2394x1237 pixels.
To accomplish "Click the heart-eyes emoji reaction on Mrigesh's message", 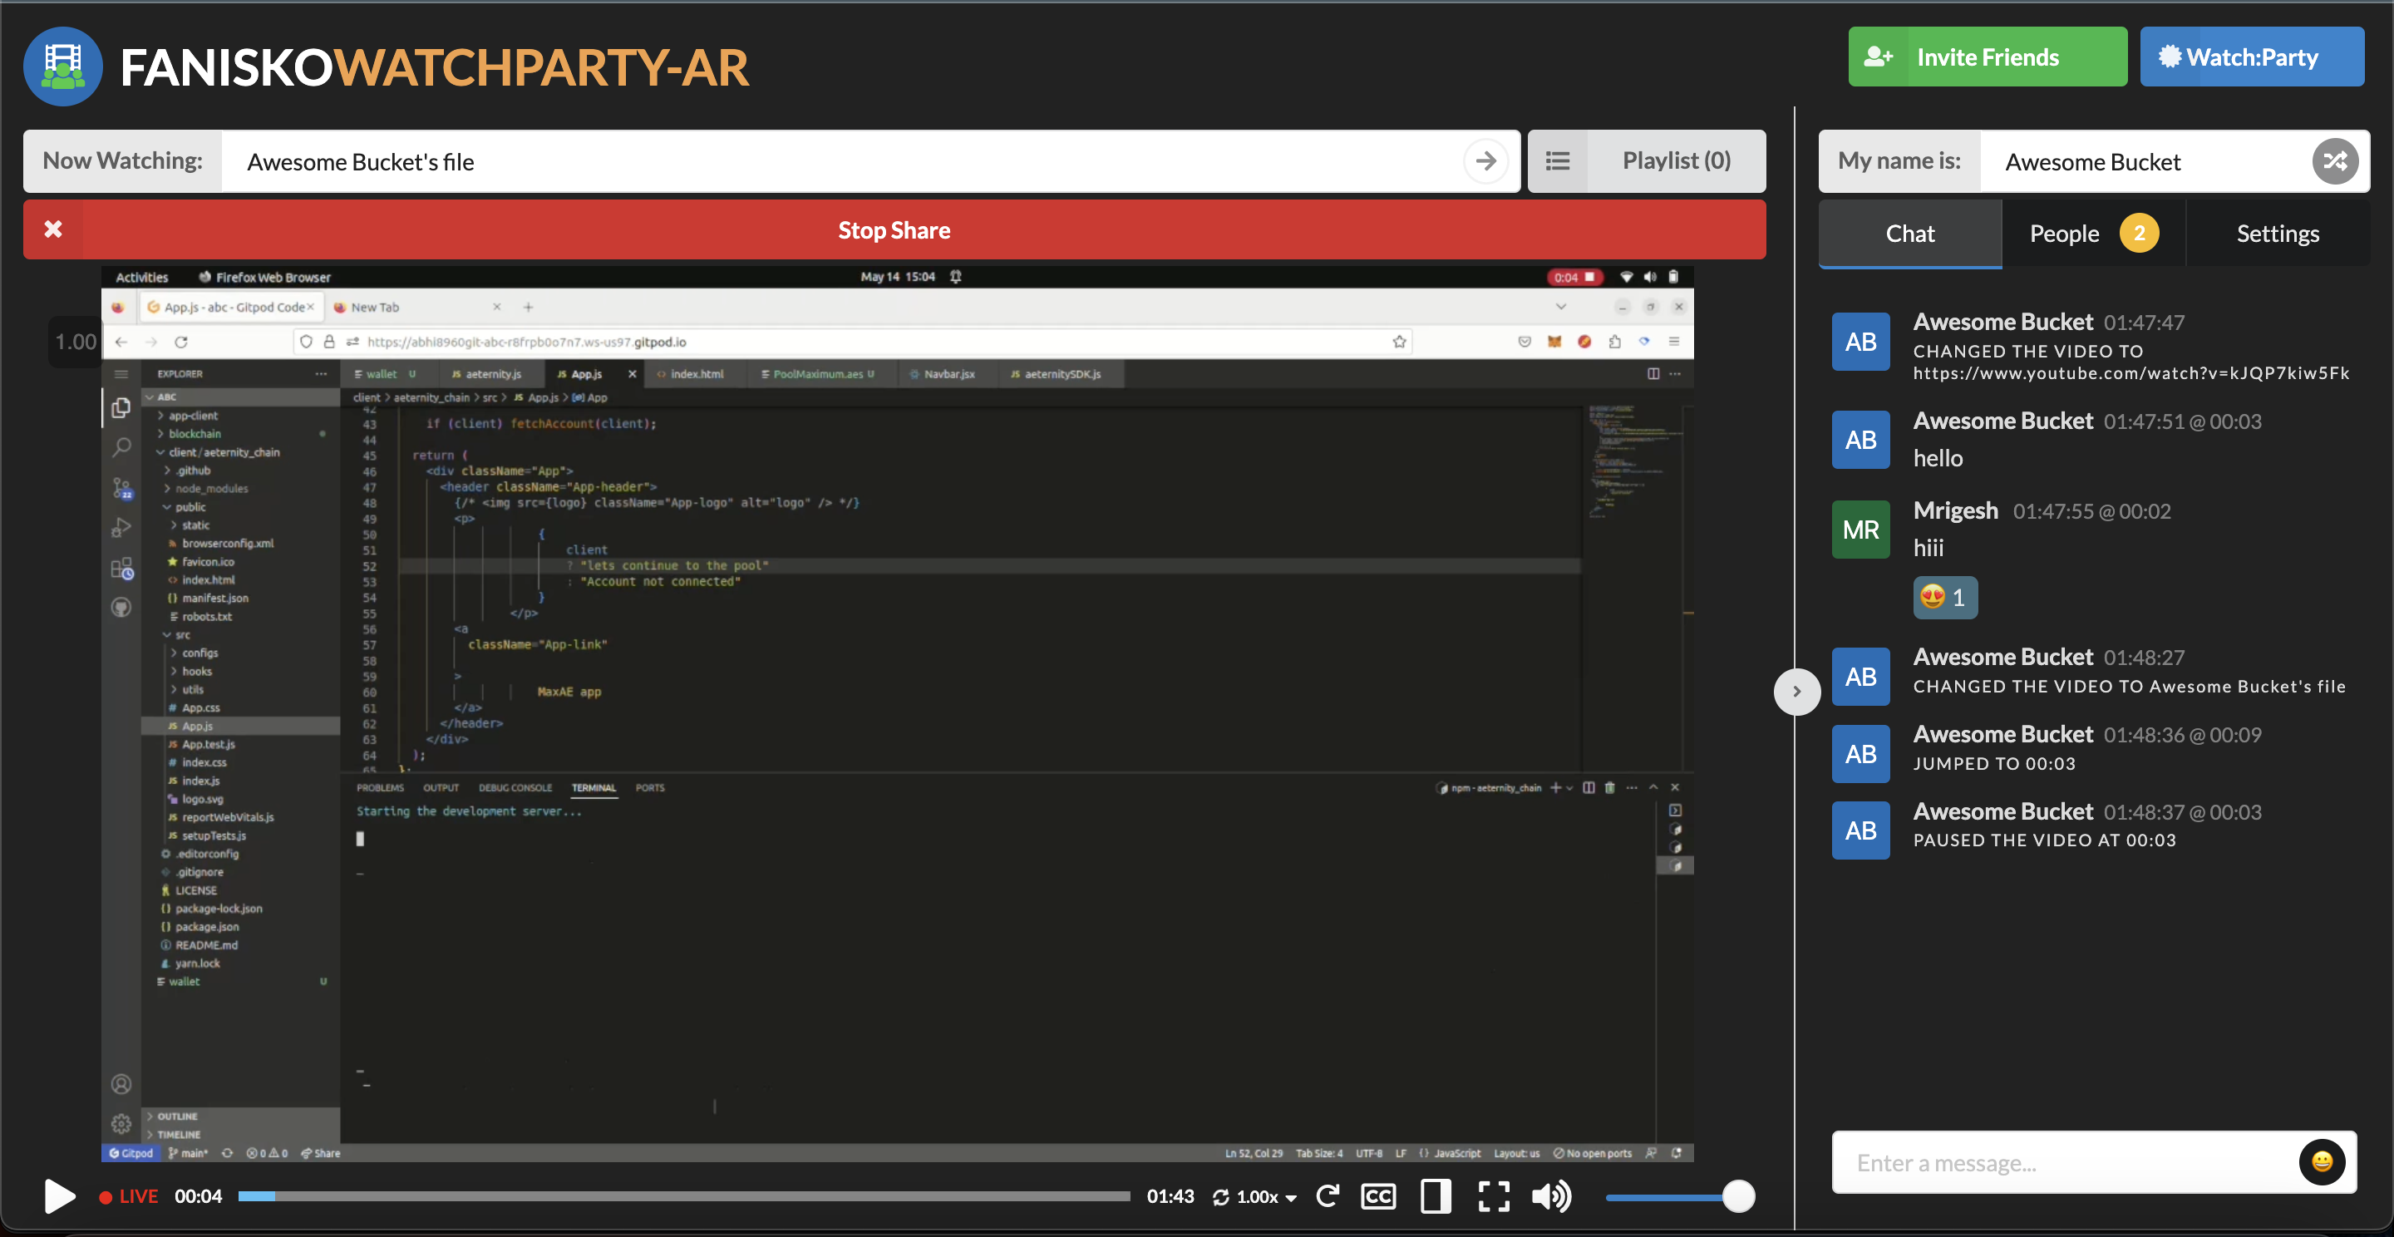I will tap(1944, 597).
